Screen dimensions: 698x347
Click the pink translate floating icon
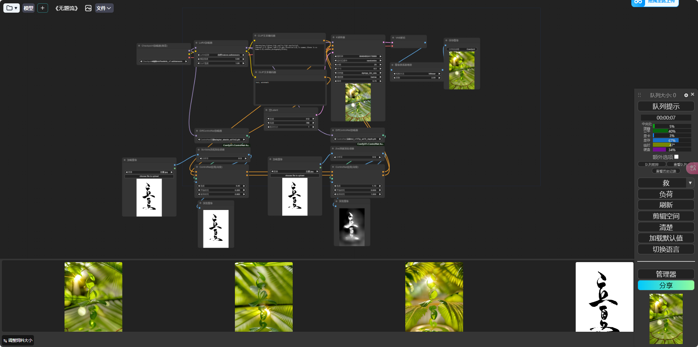click(x=693, y=168)
